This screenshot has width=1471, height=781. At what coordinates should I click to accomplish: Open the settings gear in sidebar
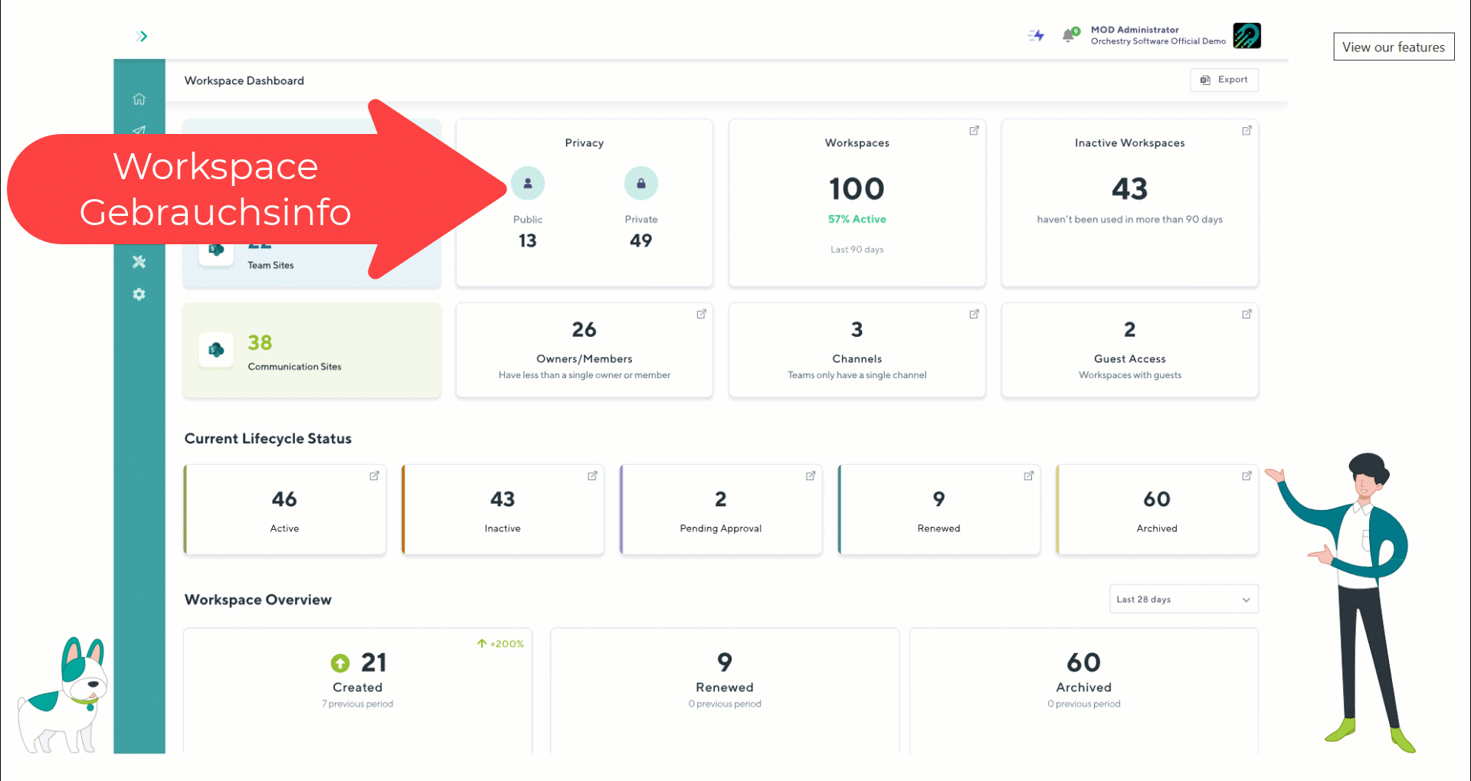(139, 295)
